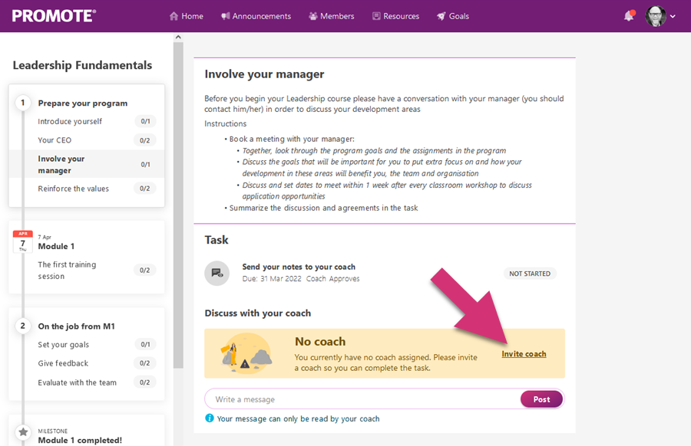Click the No coach illustration
Screen dimensions: 691x446
[x=246, y=353]
